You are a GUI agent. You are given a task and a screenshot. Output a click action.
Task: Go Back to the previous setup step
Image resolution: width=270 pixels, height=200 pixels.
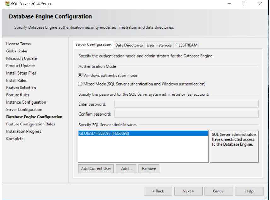pyautogui.click(x=158, y=191)
